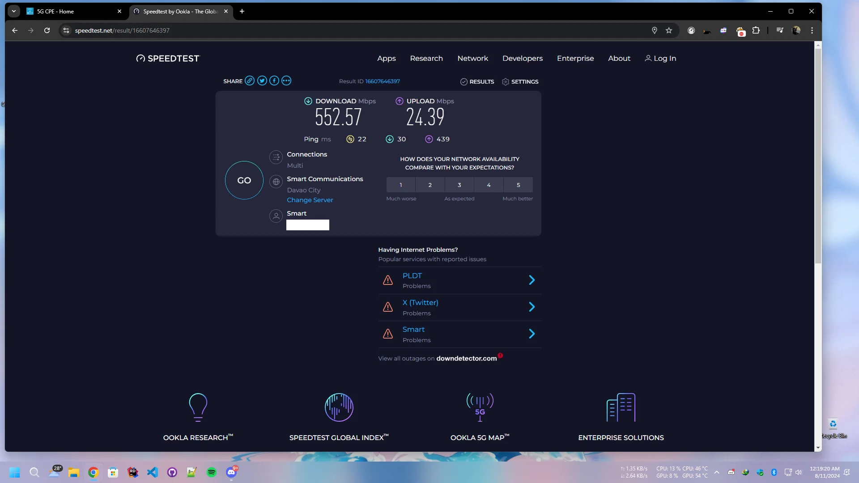This screenshot has width=859, height=483.
Task: Click the page vertical scrollbar
Action: [x=818, y=157]
